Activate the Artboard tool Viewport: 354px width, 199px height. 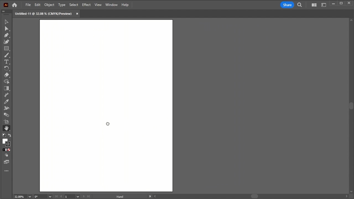point(6,121)
